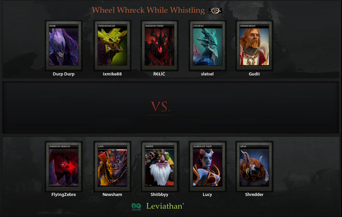Click player name Lucy

click(207, 195)
